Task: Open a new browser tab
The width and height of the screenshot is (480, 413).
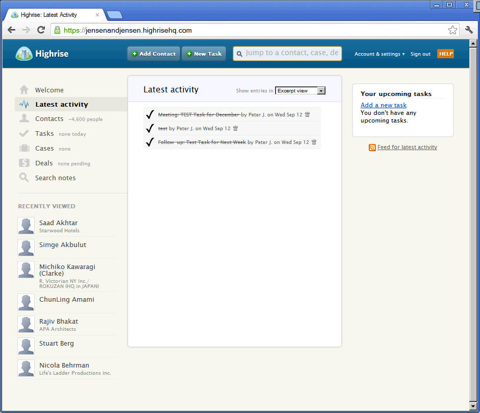Action: point(115,15)
